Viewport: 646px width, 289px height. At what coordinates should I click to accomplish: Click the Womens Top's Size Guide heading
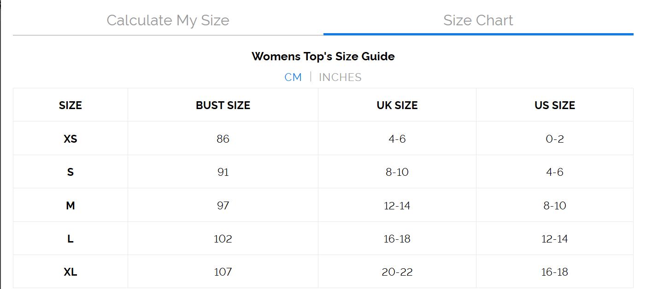point(323,56)
